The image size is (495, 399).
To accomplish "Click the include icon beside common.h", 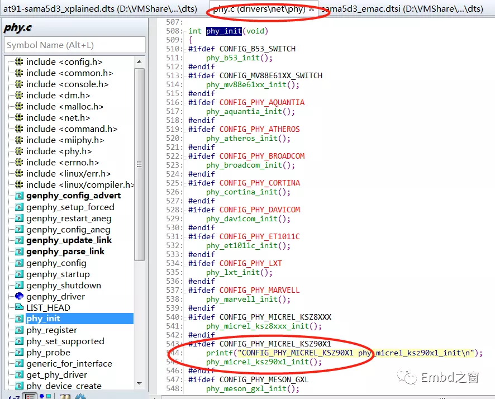I will coord(19,73).
